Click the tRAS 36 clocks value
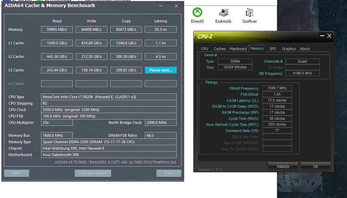This screenshot has width=347, height=198. [277, 118]
